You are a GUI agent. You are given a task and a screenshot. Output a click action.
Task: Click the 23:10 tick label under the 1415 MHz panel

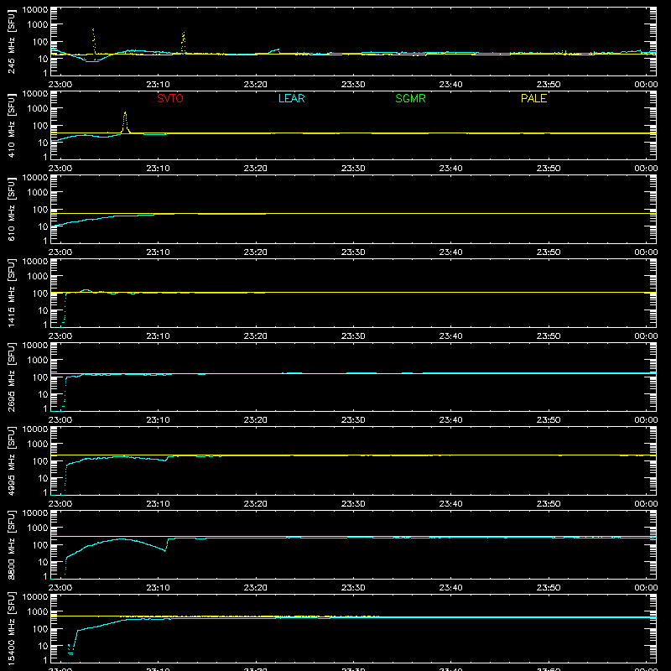click(158, 336)
